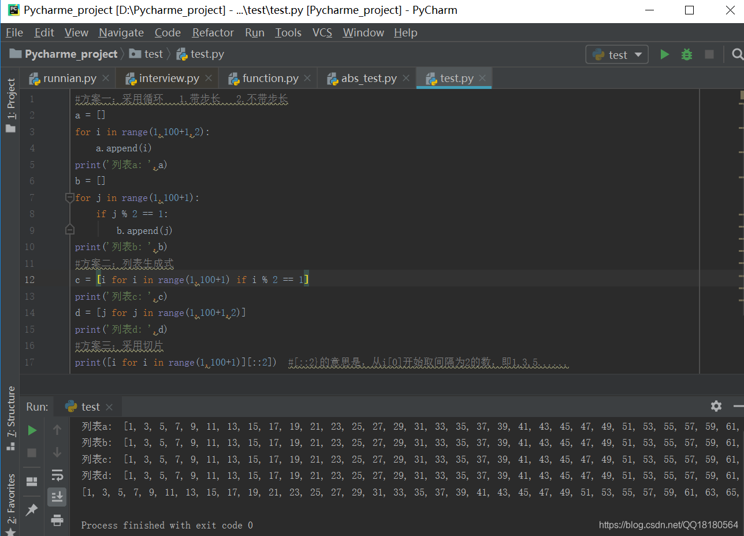
Task: Open the Tools menu
Action: [x=288, y=32]
